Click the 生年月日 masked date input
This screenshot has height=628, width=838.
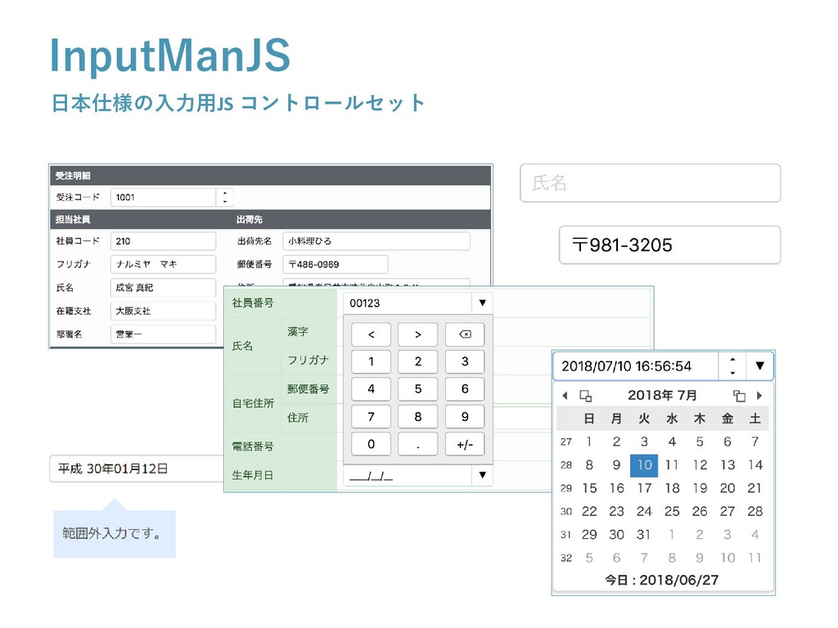point(408,475)
